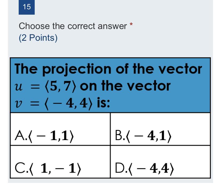Click 'on the vector' text in header
Image resolution: width=221 pixels, height=188 pixels.
point(125,86)
